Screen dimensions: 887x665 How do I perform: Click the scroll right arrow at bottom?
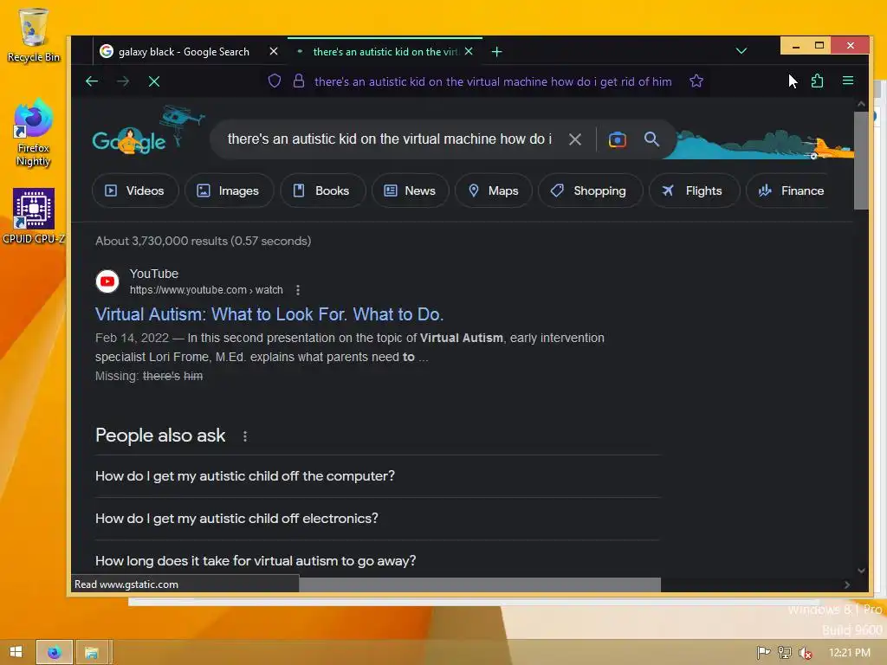coord(847,584)
